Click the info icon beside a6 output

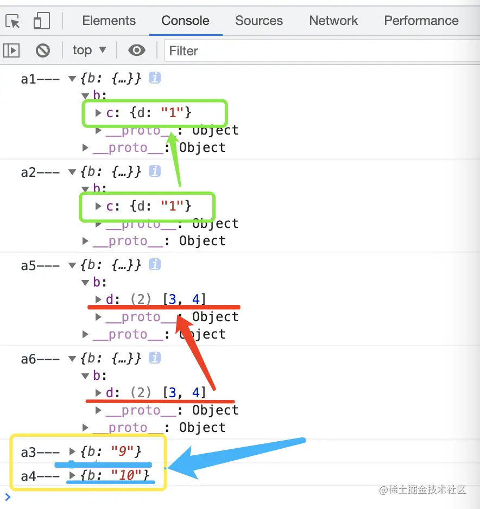[155, 358]
